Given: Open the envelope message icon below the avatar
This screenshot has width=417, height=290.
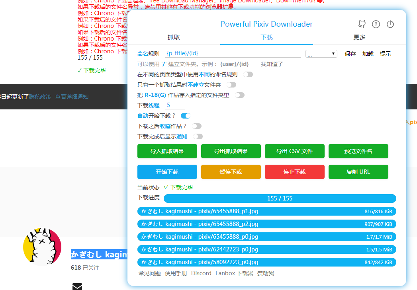Looking at the screenshot, I should [77, 286].
